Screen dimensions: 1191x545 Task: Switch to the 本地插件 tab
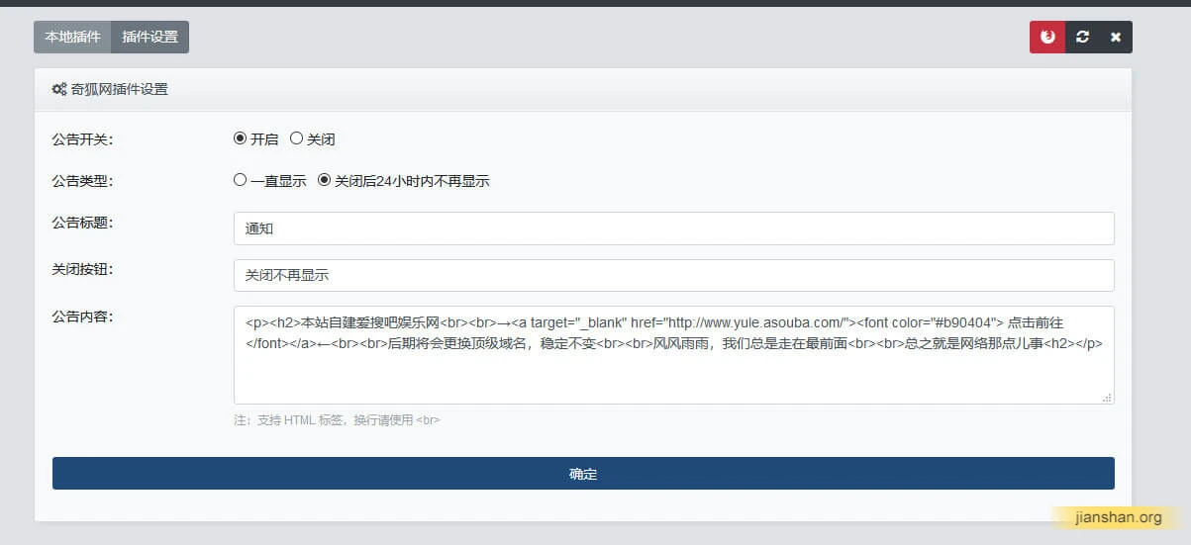point(72,37)
